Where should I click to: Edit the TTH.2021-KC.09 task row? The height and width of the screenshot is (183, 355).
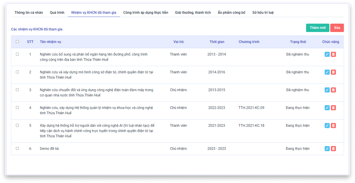coord(327,108)
